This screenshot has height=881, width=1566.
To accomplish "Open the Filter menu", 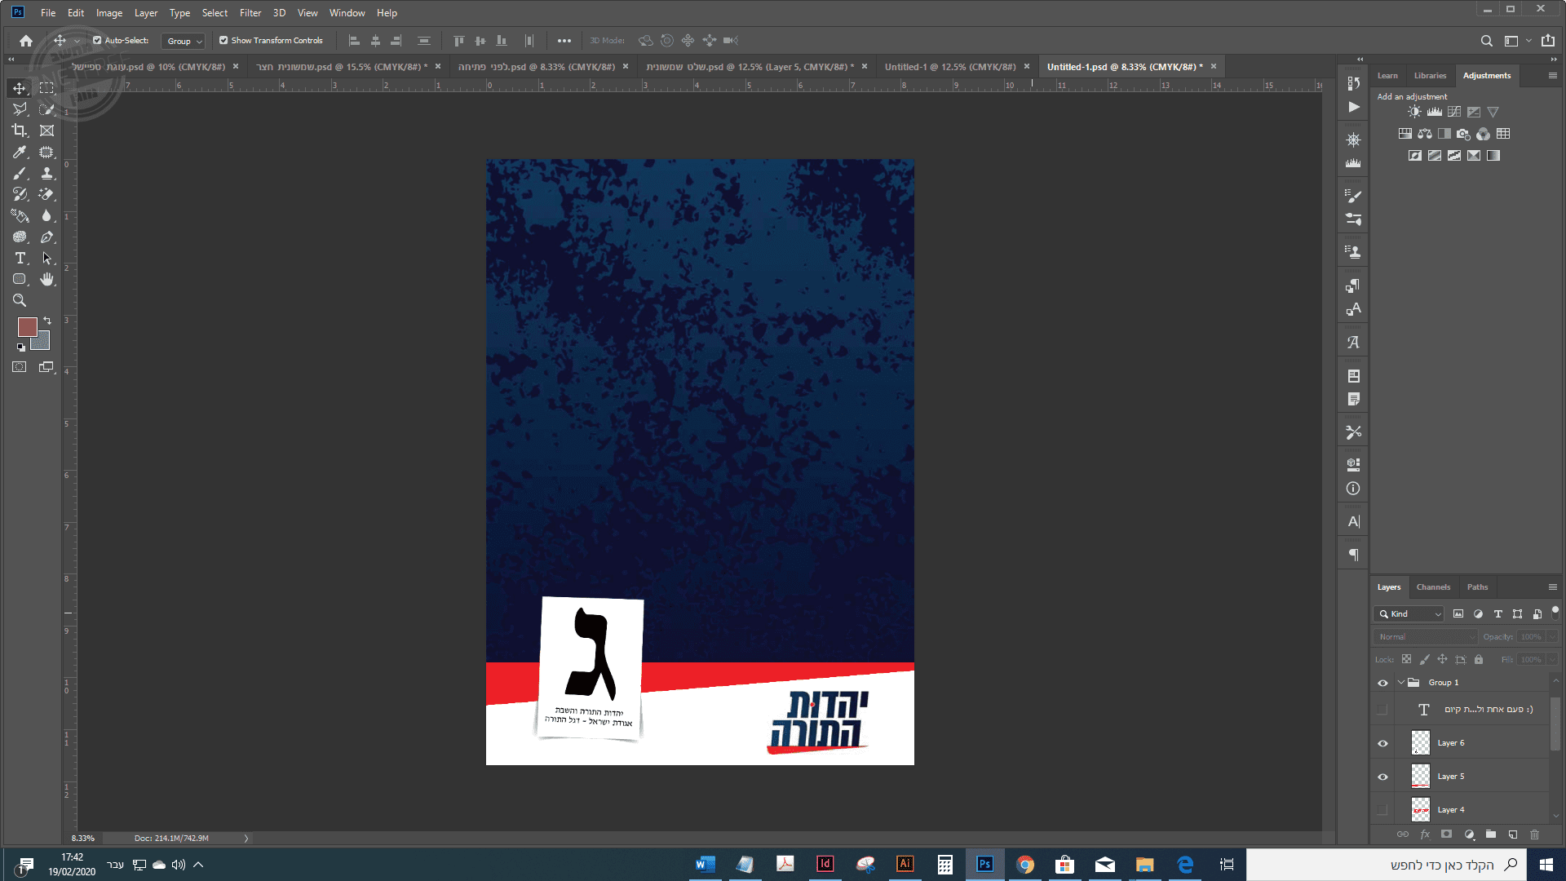I will click(x=250, y=12).
